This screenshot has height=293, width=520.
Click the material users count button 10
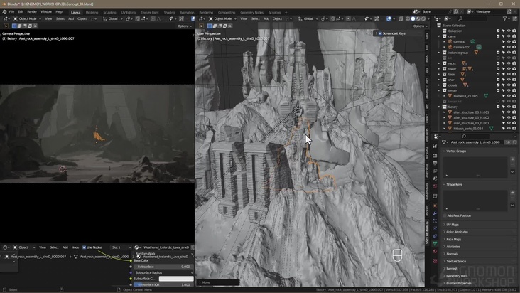pos(508,142)
